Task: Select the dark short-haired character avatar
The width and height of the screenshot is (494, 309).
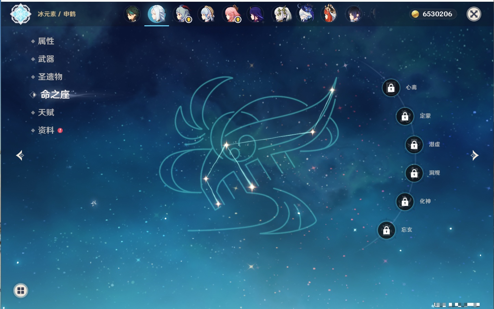Action: coord(354,14)
